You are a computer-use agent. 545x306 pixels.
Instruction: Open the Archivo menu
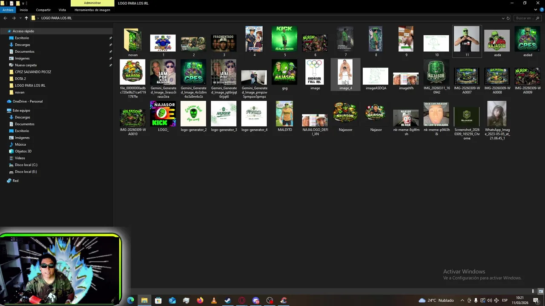pyautogui.click(x=8, y=10)
